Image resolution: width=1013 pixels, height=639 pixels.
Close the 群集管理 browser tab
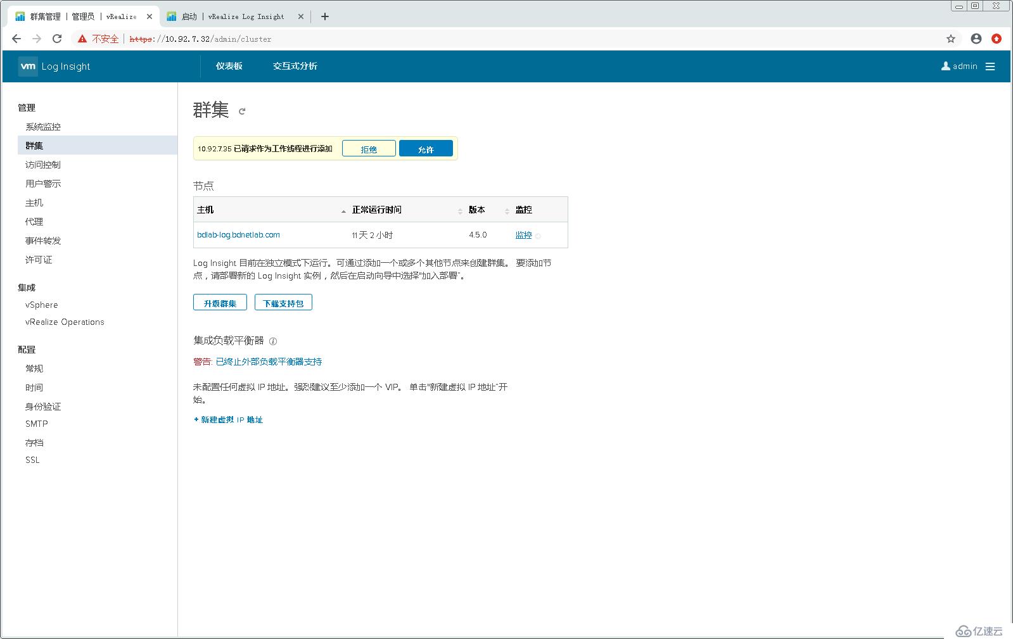coord(150,16)
